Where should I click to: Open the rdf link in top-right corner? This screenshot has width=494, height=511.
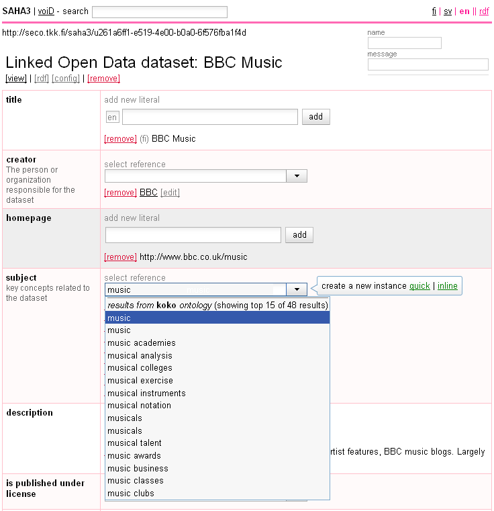tap(484, 11)
